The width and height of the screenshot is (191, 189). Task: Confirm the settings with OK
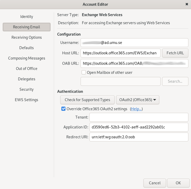[178, 183]
